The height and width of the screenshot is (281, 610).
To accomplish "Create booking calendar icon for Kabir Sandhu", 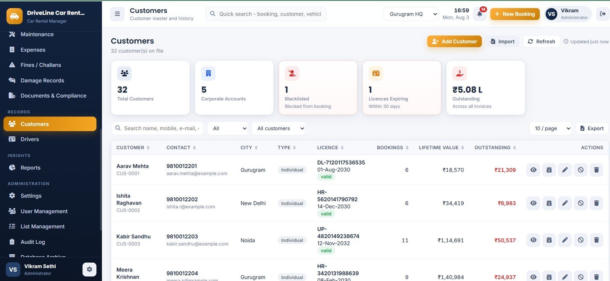I will tap(549, 240).
